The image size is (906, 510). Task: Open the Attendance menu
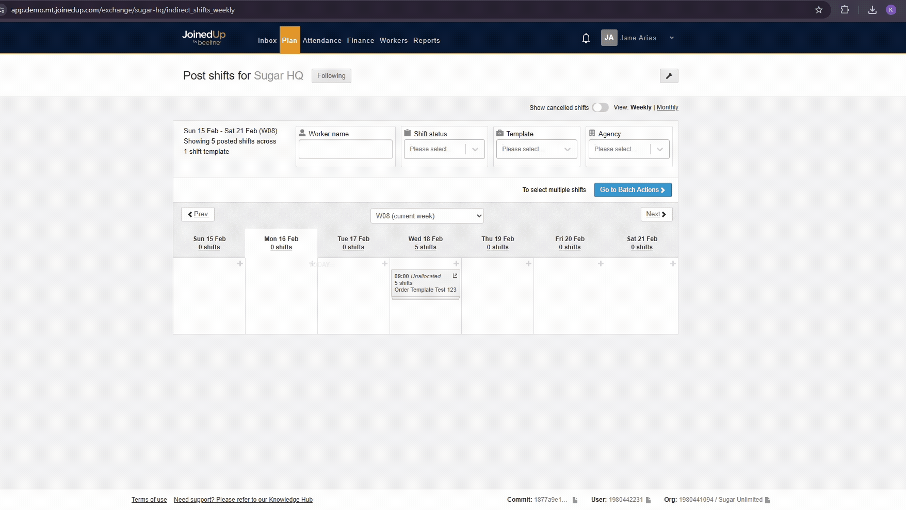tap(322, 40)
